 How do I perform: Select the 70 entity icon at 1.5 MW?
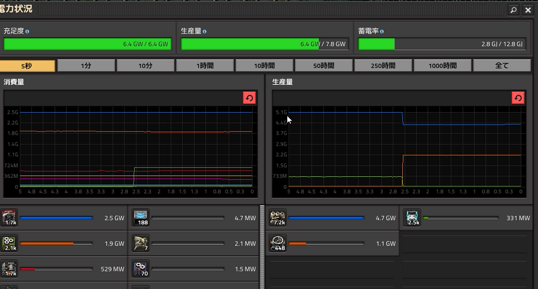pos(141,269)
